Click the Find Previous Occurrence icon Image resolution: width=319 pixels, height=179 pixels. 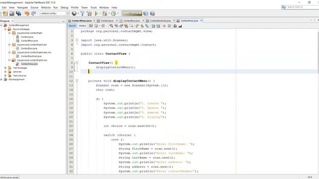[x=116, y=26]
